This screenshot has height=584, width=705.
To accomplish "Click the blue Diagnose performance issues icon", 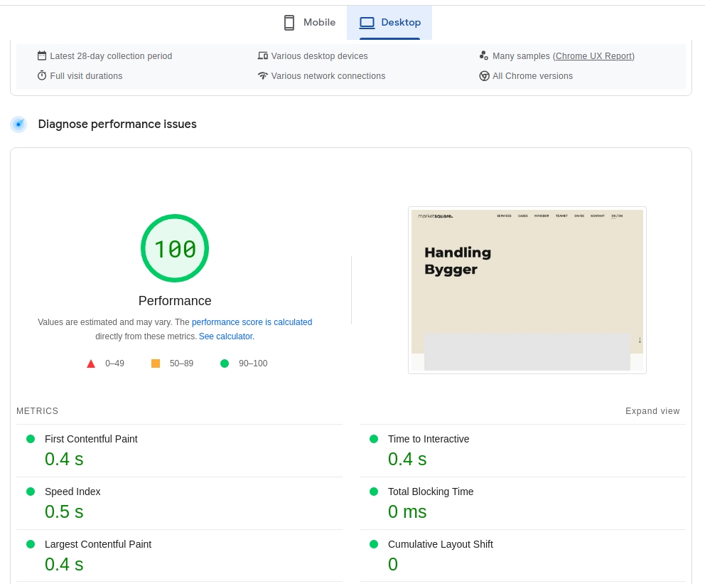I will tap(18, 124).
